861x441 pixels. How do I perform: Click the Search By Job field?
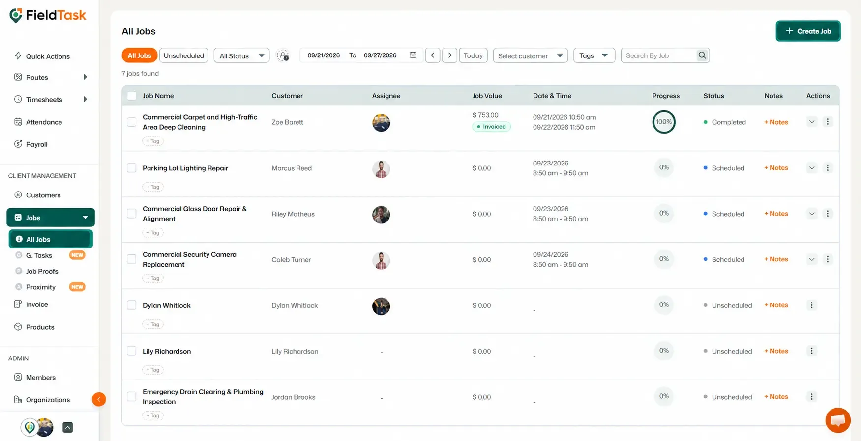pos(659,55)
